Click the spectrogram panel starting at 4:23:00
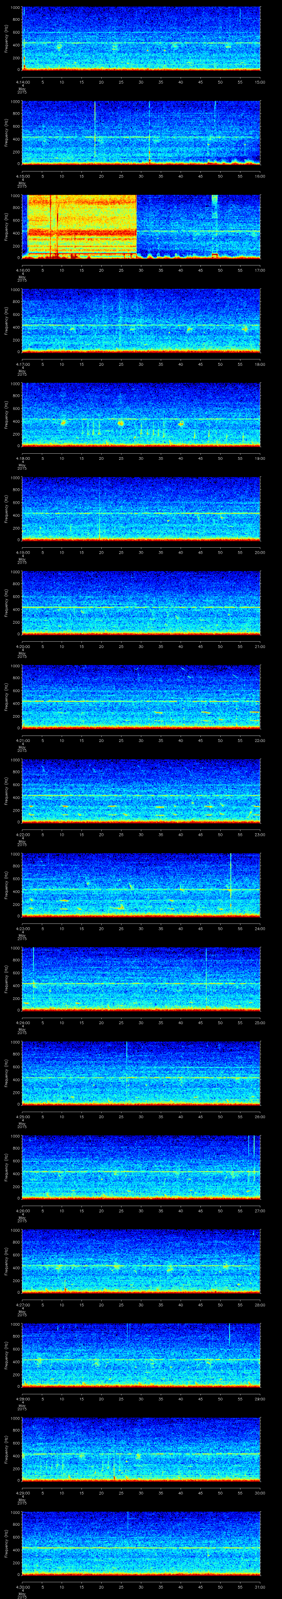The width and height of the screenshot is (282, 1599). coord(141,885)
